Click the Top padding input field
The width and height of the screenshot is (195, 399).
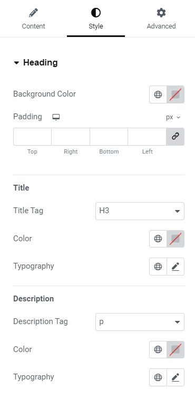[x=32, y=137]
